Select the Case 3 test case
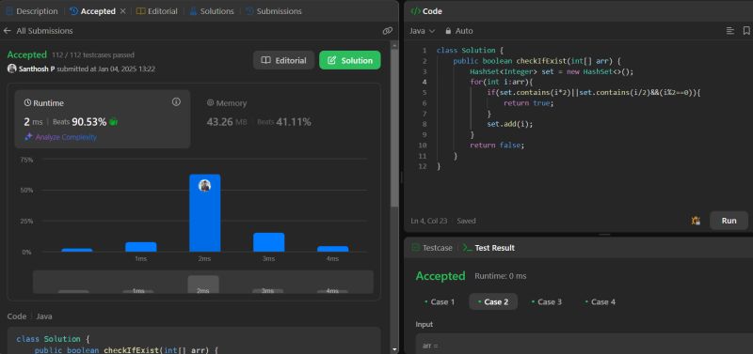The height and width of the screenshot is (354, 753). 547,301
